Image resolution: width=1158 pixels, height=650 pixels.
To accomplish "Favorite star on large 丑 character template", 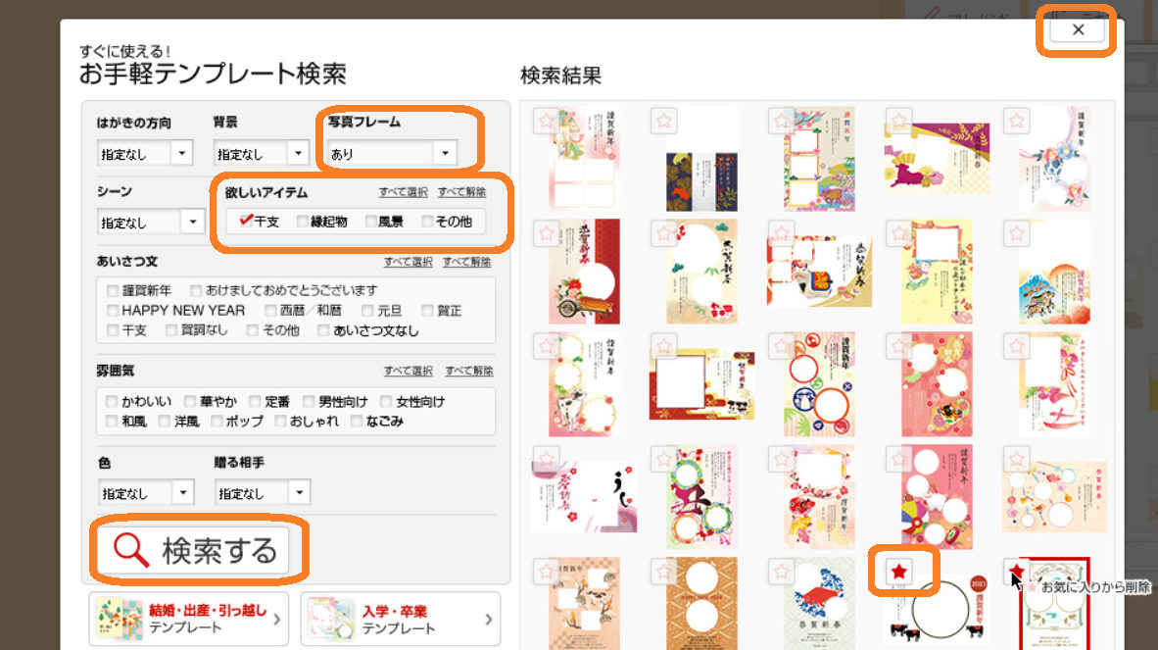I will point(663,459).
